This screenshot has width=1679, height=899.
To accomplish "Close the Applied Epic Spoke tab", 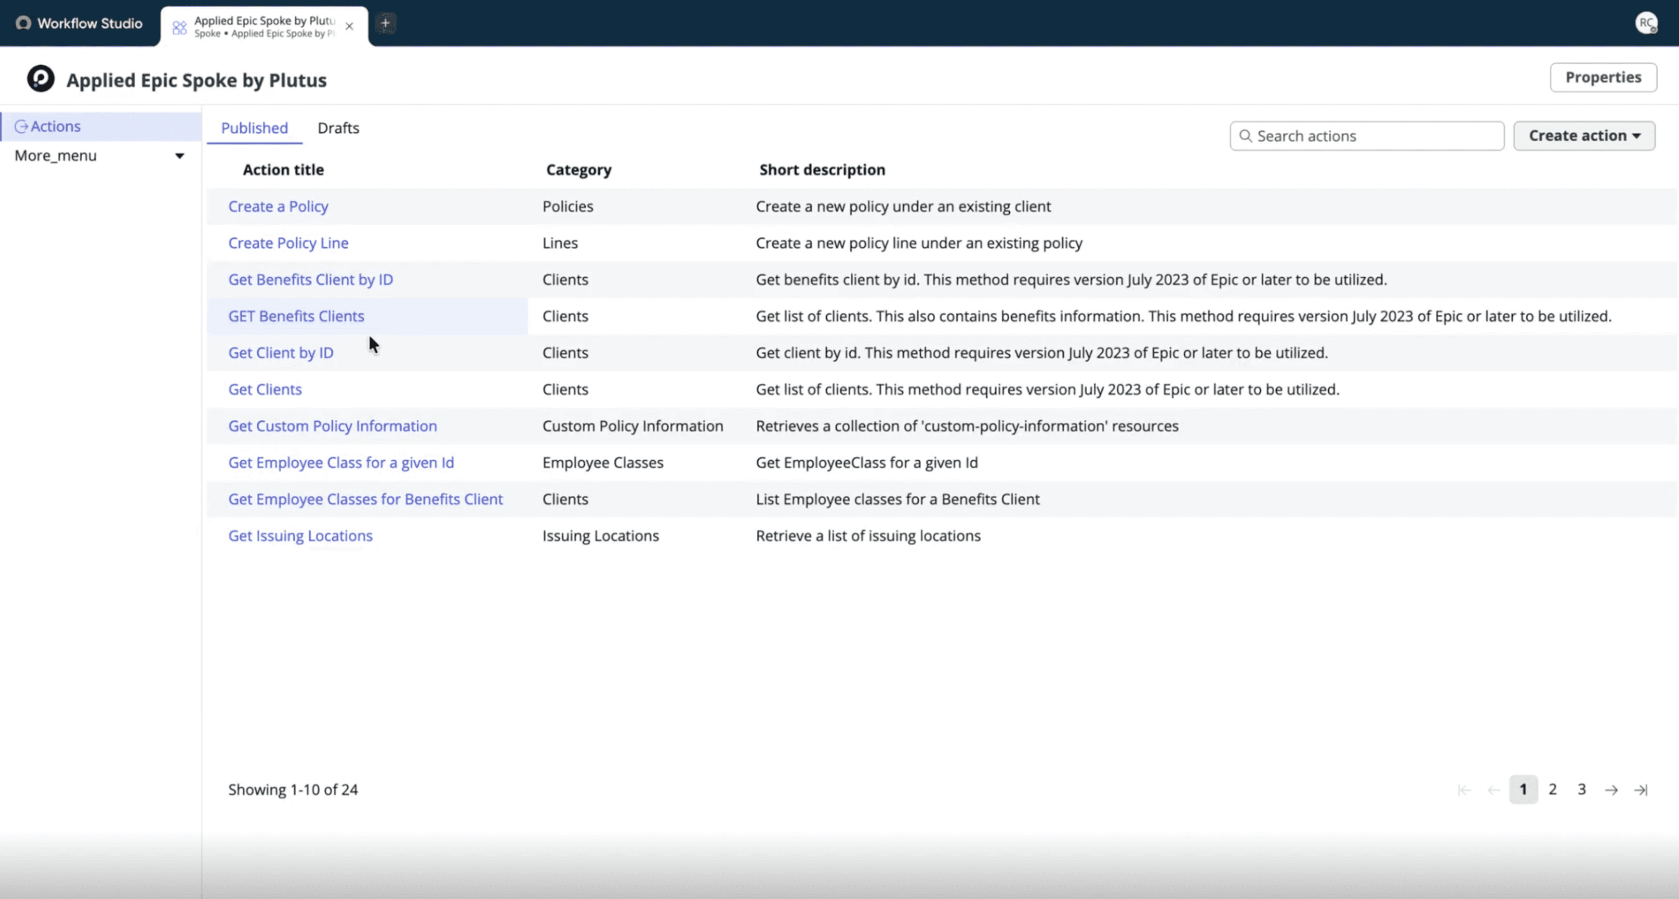I will [x=349, y=26].
